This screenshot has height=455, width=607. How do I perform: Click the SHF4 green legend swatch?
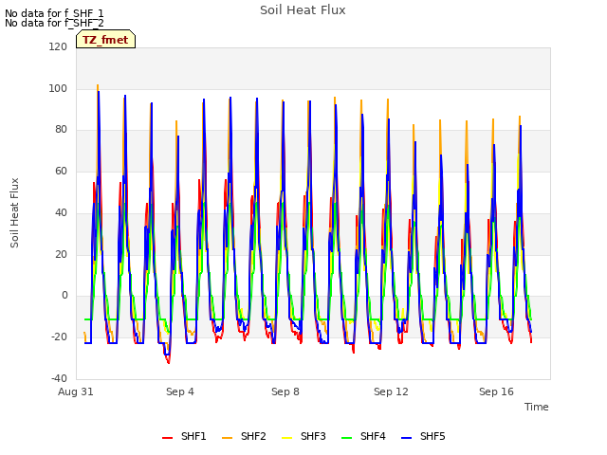point(347,438)
